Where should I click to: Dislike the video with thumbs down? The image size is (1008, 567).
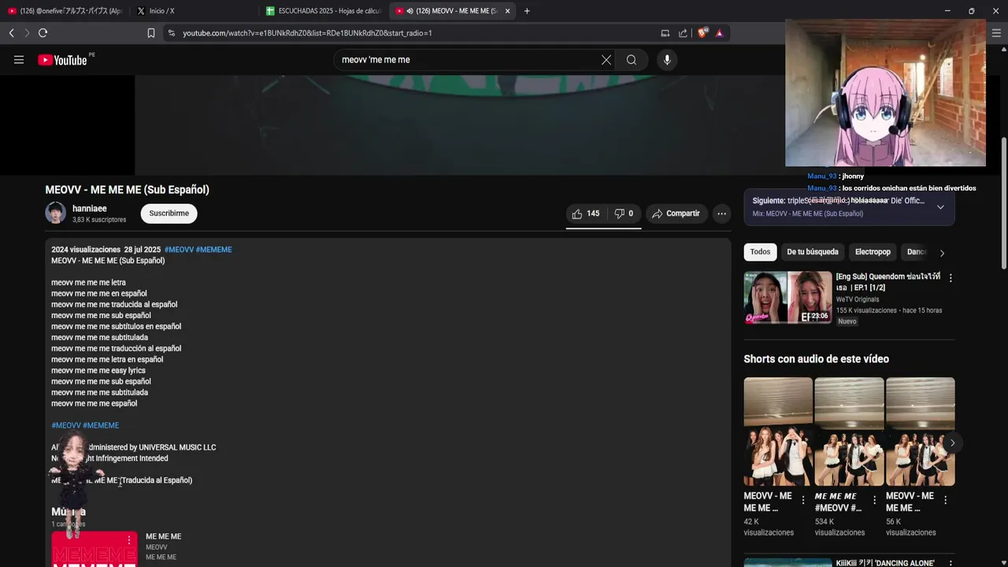624,213
